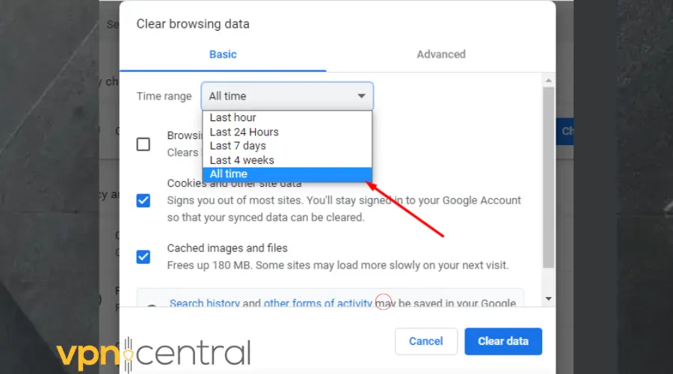Select Last 4 weeks option
The height and width of the screenshot is (374, 673).
(242, 160)
